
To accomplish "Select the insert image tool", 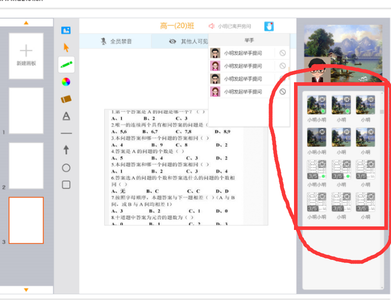I will [x=66, y=30].
